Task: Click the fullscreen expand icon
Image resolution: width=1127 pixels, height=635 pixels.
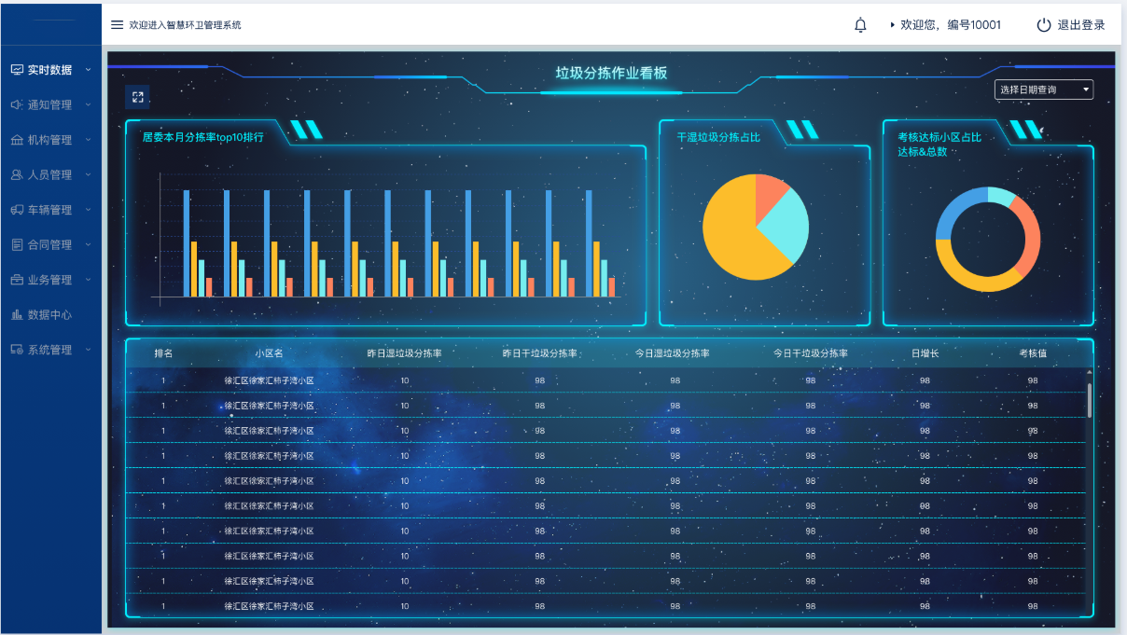Action: point(137,97)
